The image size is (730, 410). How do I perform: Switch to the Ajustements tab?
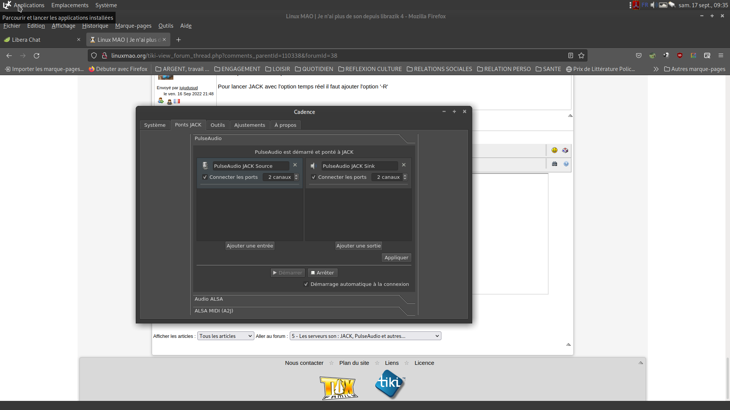(x=249, y=125)
